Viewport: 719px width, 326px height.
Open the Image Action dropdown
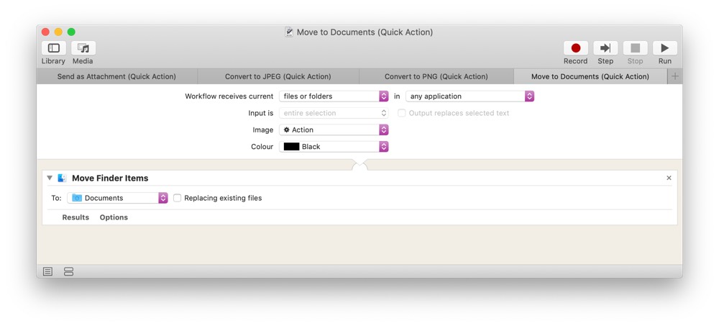[x=334, y=130]
